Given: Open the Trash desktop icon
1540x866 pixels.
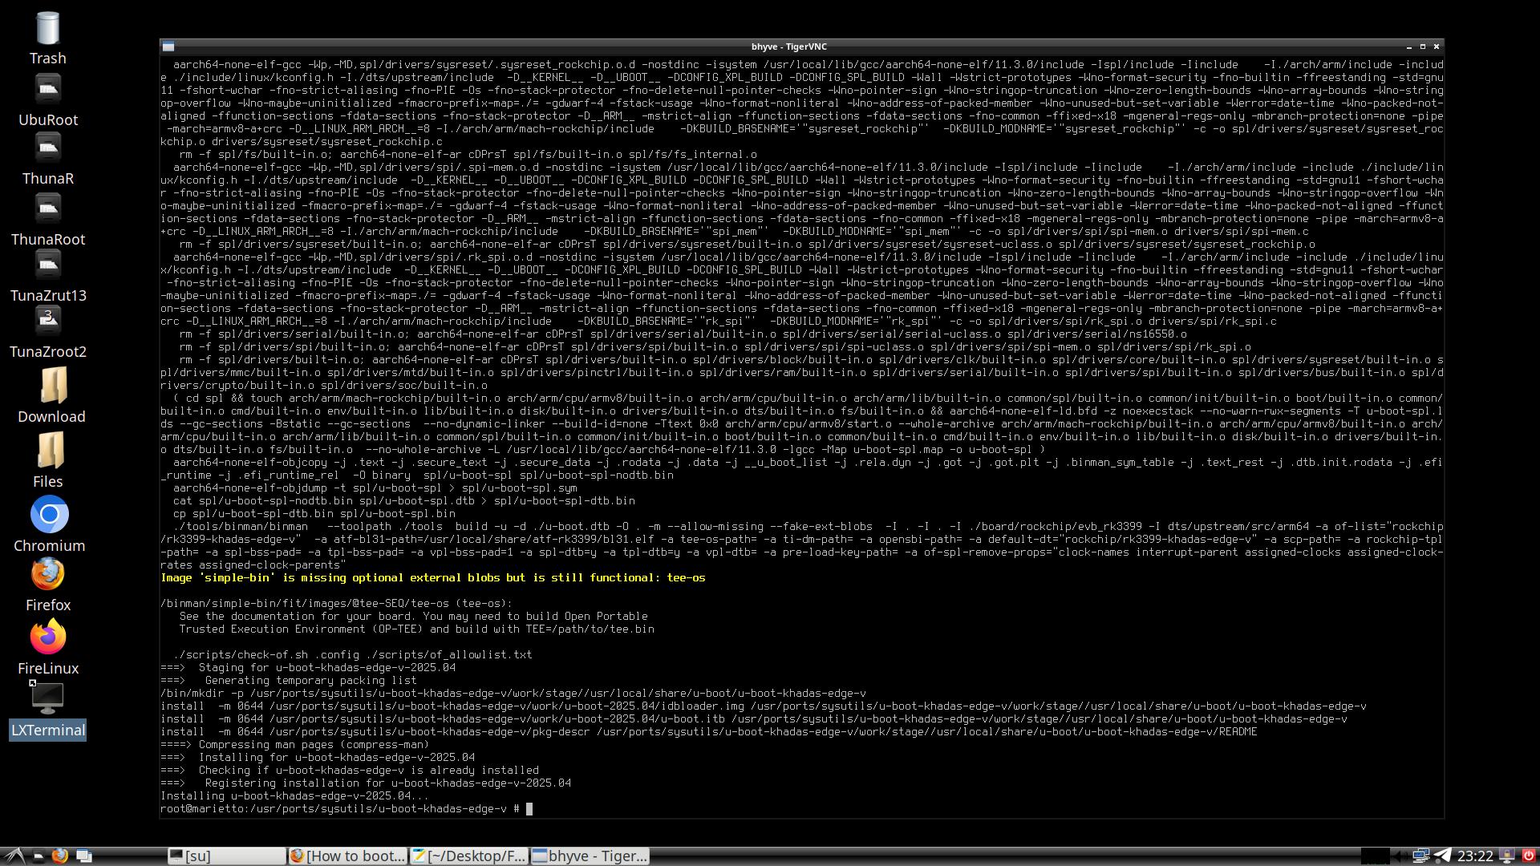Looking at the screenshot, I should tap(47, 30).
